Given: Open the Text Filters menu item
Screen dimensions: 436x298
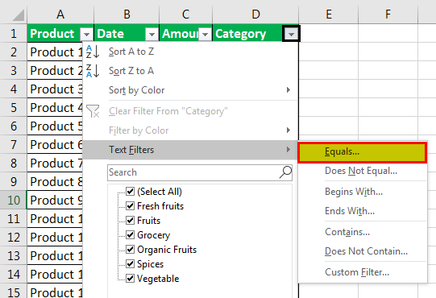Looking at the screenshot, I should coord(190,150).
